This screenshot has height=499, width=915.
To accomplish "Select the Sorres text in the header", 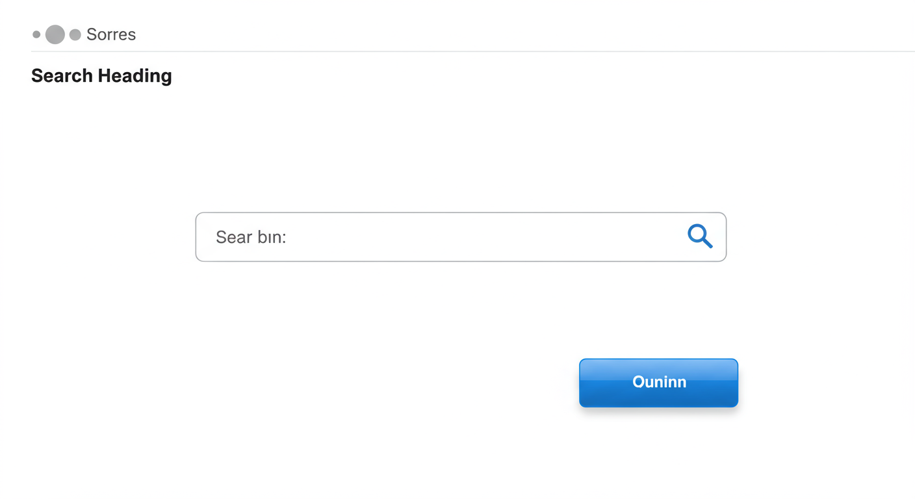I will [110, 34].
